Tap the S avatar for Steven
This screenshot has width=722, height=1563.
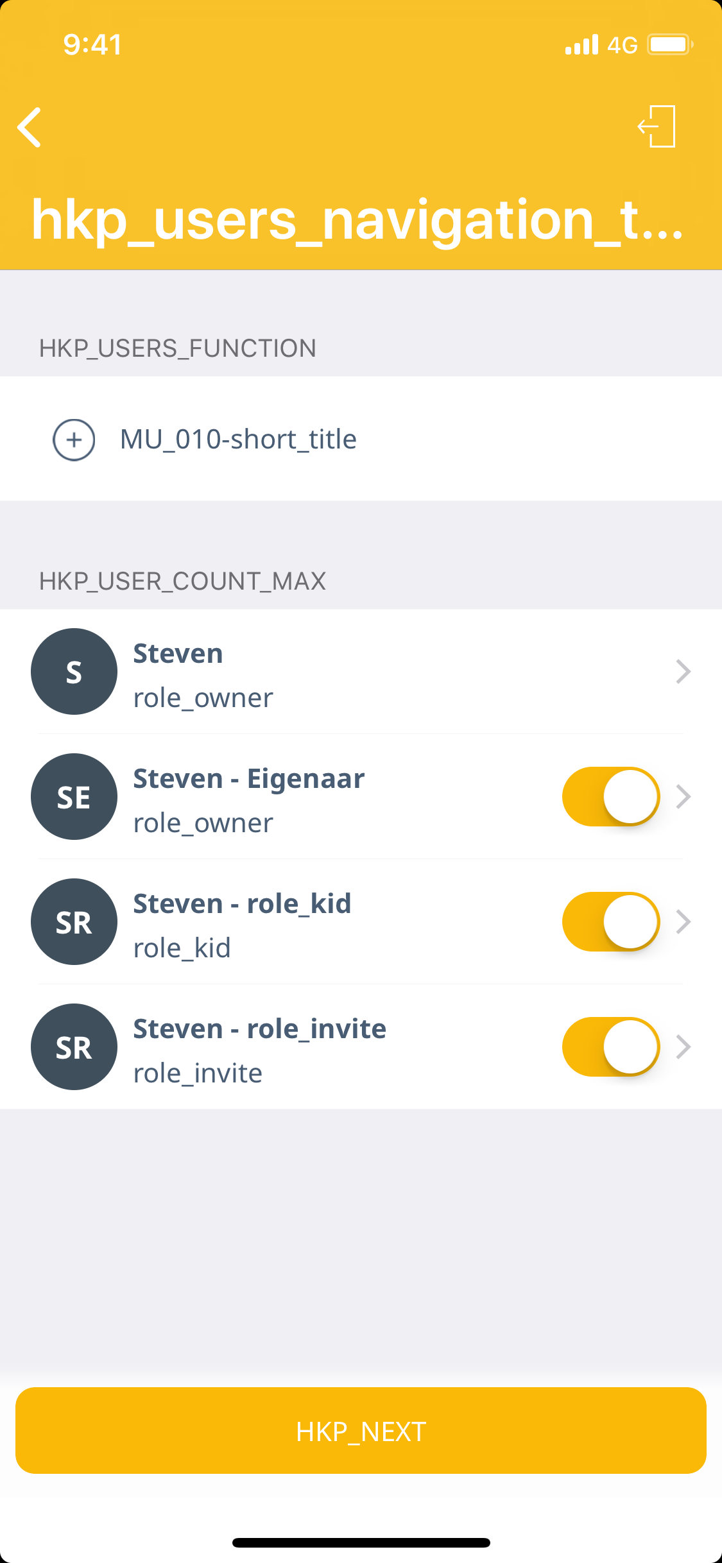point(74,671)
